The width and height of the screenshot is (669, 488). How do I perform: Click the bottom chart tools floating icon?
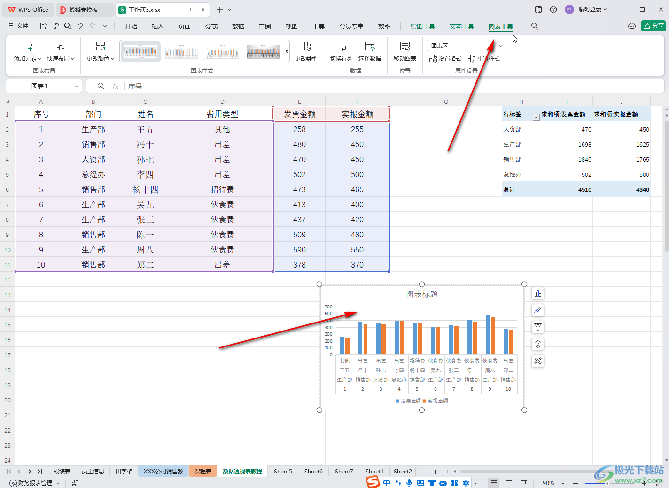coord(538,361)
